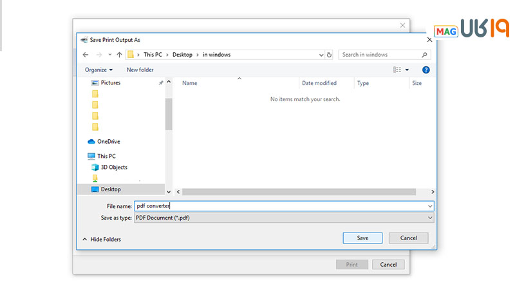Viewport: 515px width, 286px height.
Task: Sort files by Date modified column
Action: point(319,83)
